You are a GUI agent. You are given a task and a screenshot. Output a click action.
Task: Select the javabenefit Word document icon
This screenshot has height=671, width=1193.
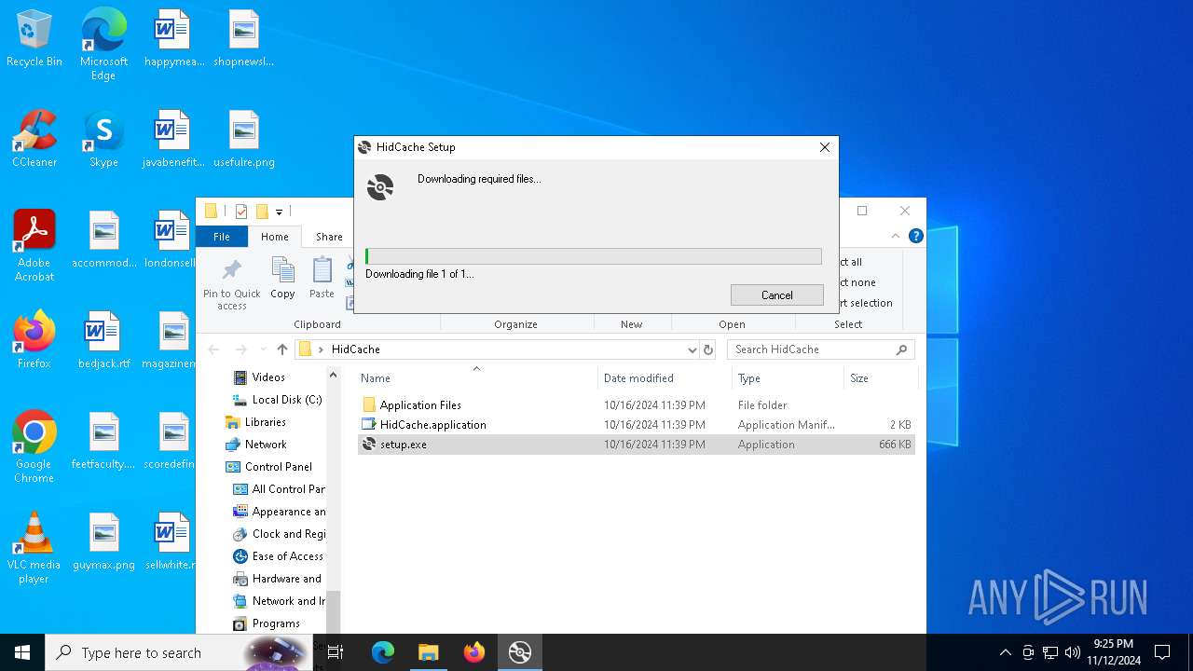click(173, 139)
